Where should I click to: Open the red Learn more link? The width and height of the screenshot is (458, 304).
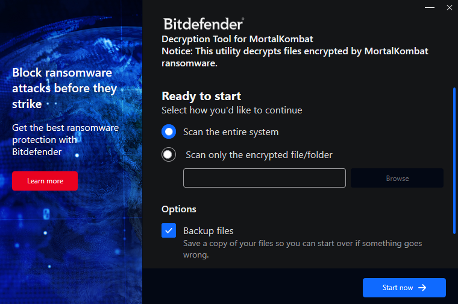tap(45, 181)
